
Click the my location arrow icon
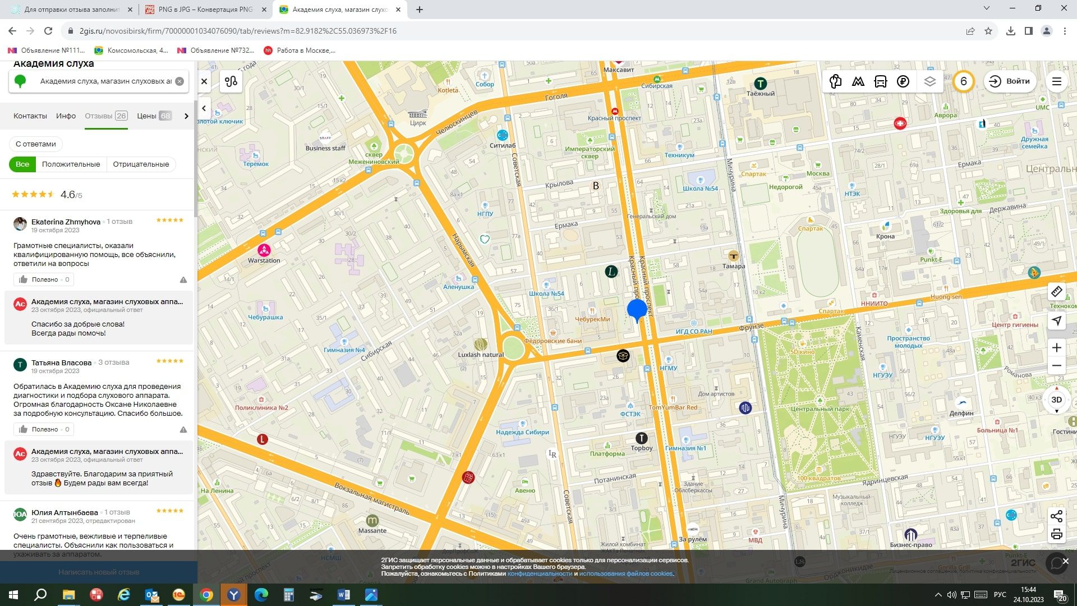click(x=1056, y=320)
